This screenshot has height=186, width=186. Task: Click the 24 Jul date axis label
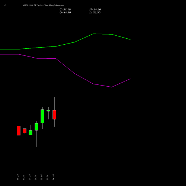[53, 177]
